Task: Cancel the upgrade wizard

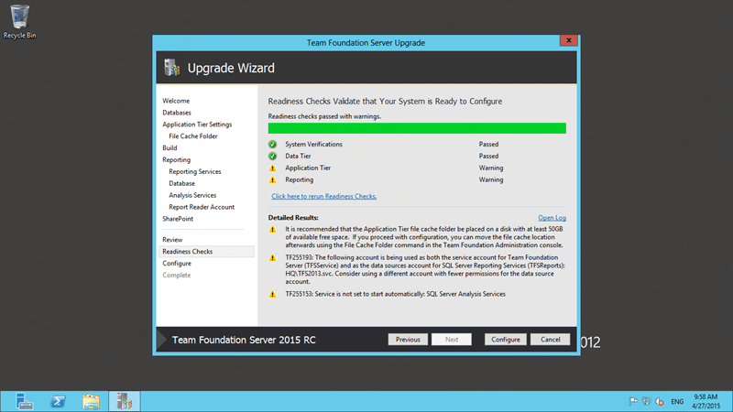Action: point(551,340)
